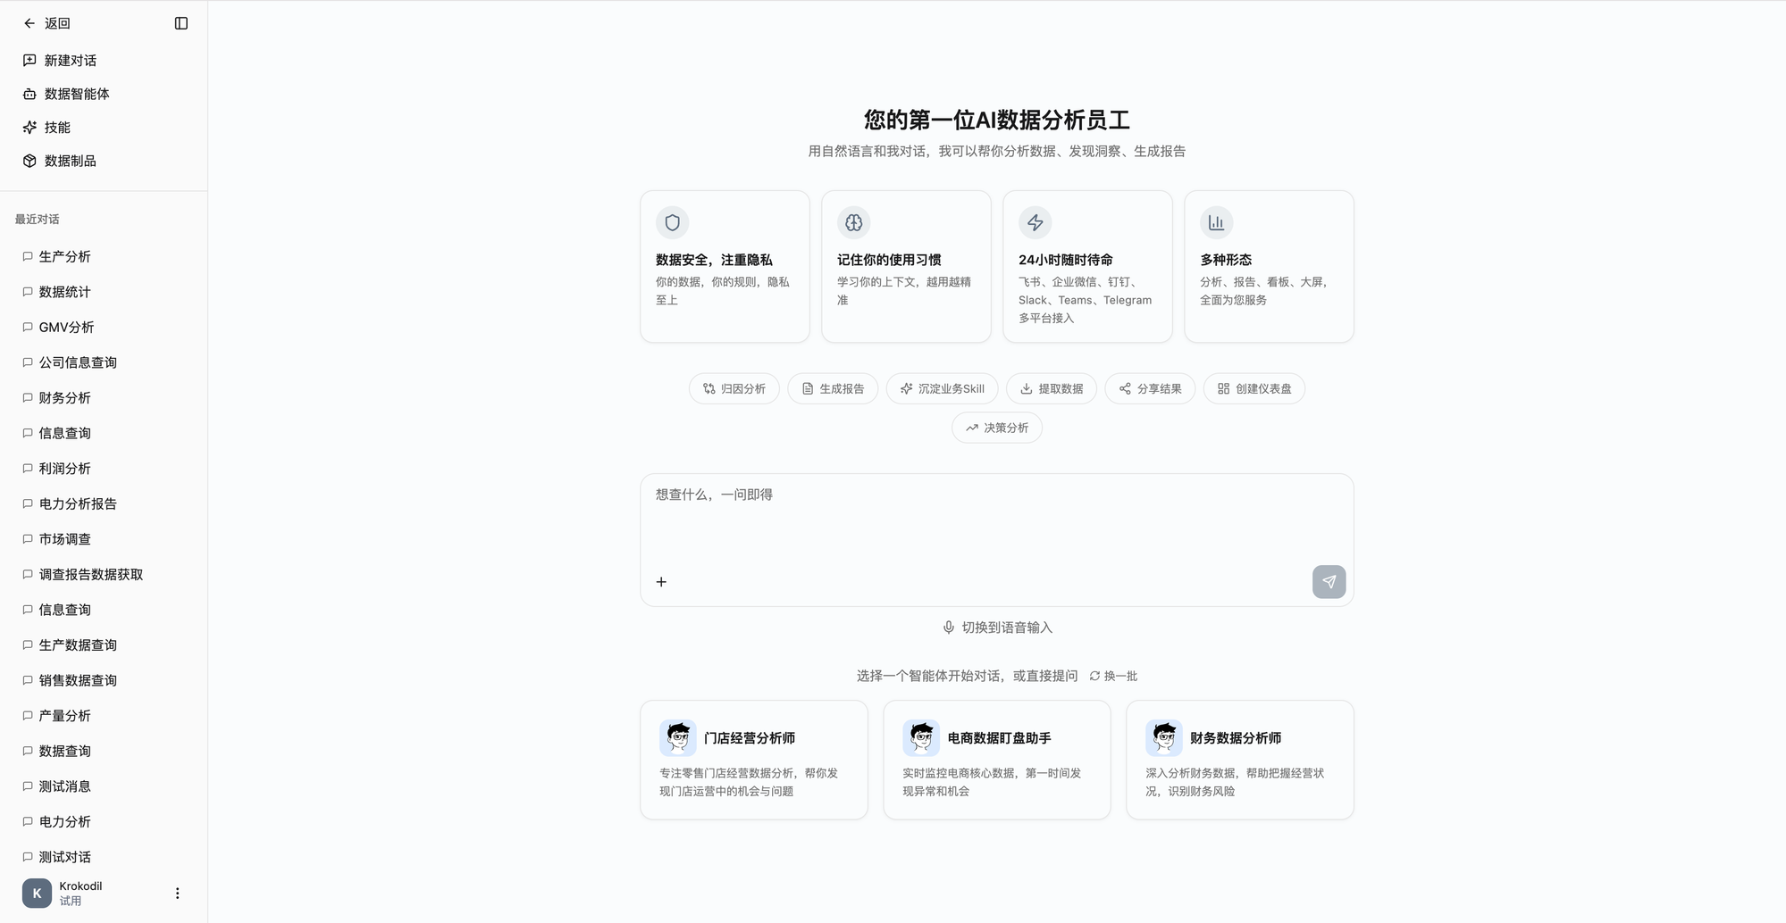Viewport: 1786px width, 923px height.
Task: Choose the 创建仪表盘 chip
Action: (1254, 388)
